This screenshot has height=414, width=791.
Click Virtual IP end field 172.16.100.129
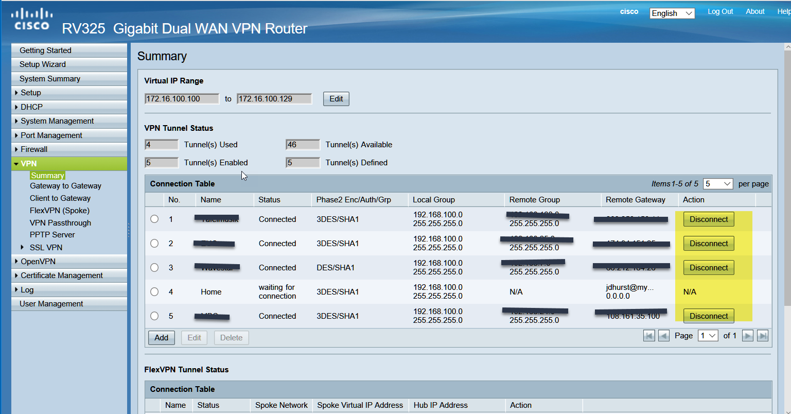pos(274,99)
